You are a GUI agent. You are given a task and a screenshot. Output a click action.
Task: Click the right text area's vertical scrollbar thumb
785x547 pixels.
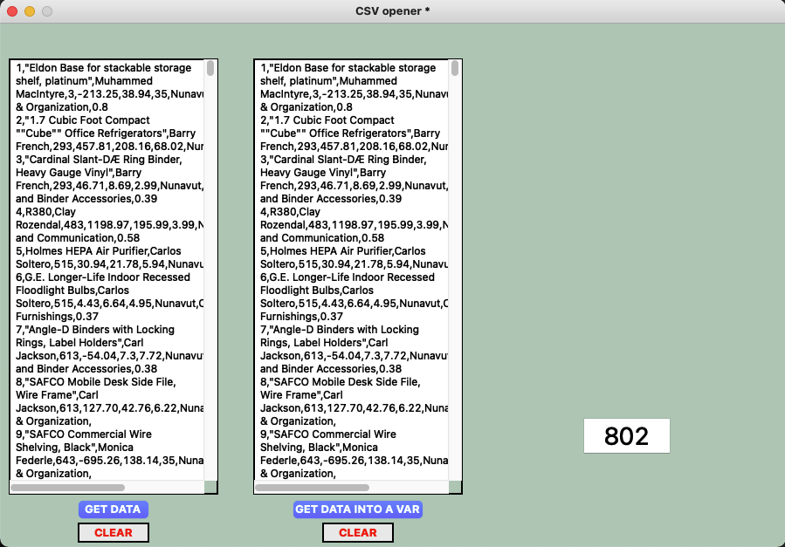coord(455,68)
